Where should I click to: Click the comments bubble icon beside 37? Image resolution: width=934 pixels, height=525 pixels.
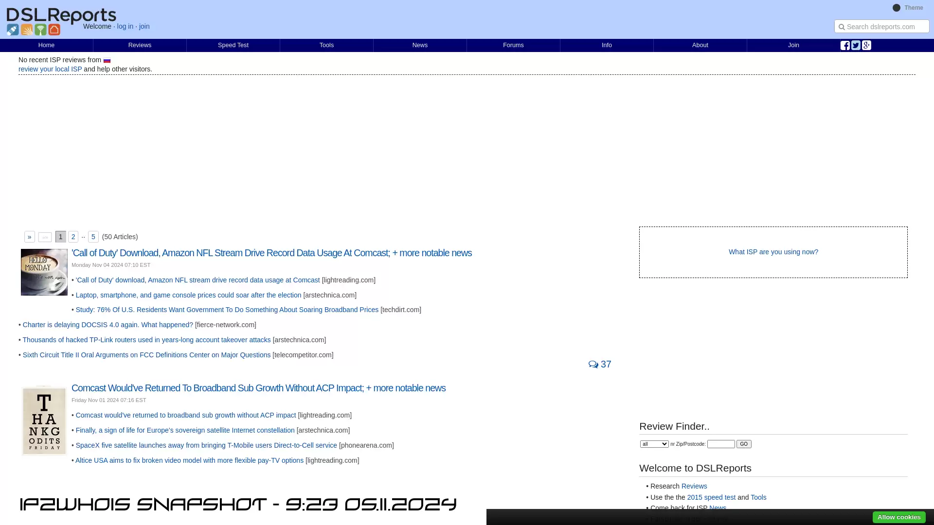pos(593,365)
